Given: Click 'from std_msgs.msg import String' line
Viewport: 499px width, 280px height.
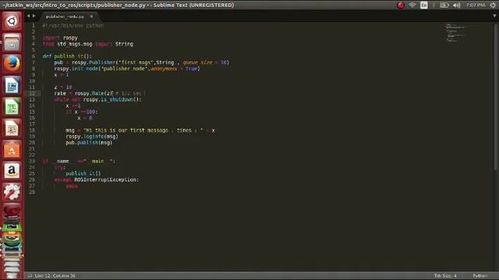Looking at the screenshot, I should [88, 44].
